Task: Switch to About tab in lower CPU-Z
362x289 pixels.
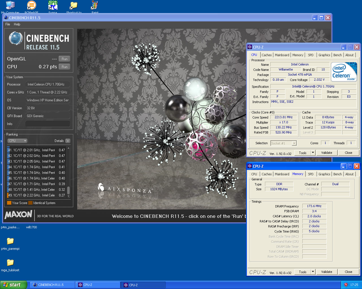Action: point(350,174)
